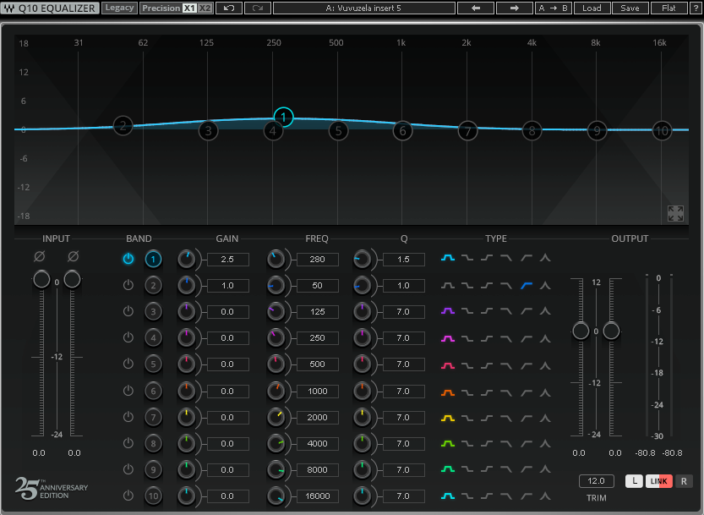704x515 pixels.
Task: Click the Waves logo in title bar
Action: [9, 8]
